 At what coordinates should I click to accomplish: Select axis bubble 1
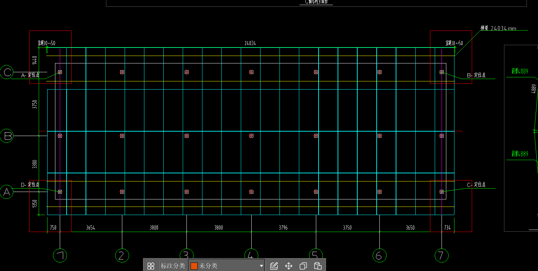coord(60,255)
